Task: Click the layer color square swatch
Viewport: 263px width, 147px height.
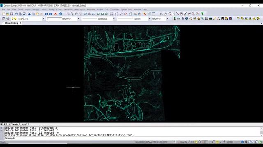Action: (25, 19)
